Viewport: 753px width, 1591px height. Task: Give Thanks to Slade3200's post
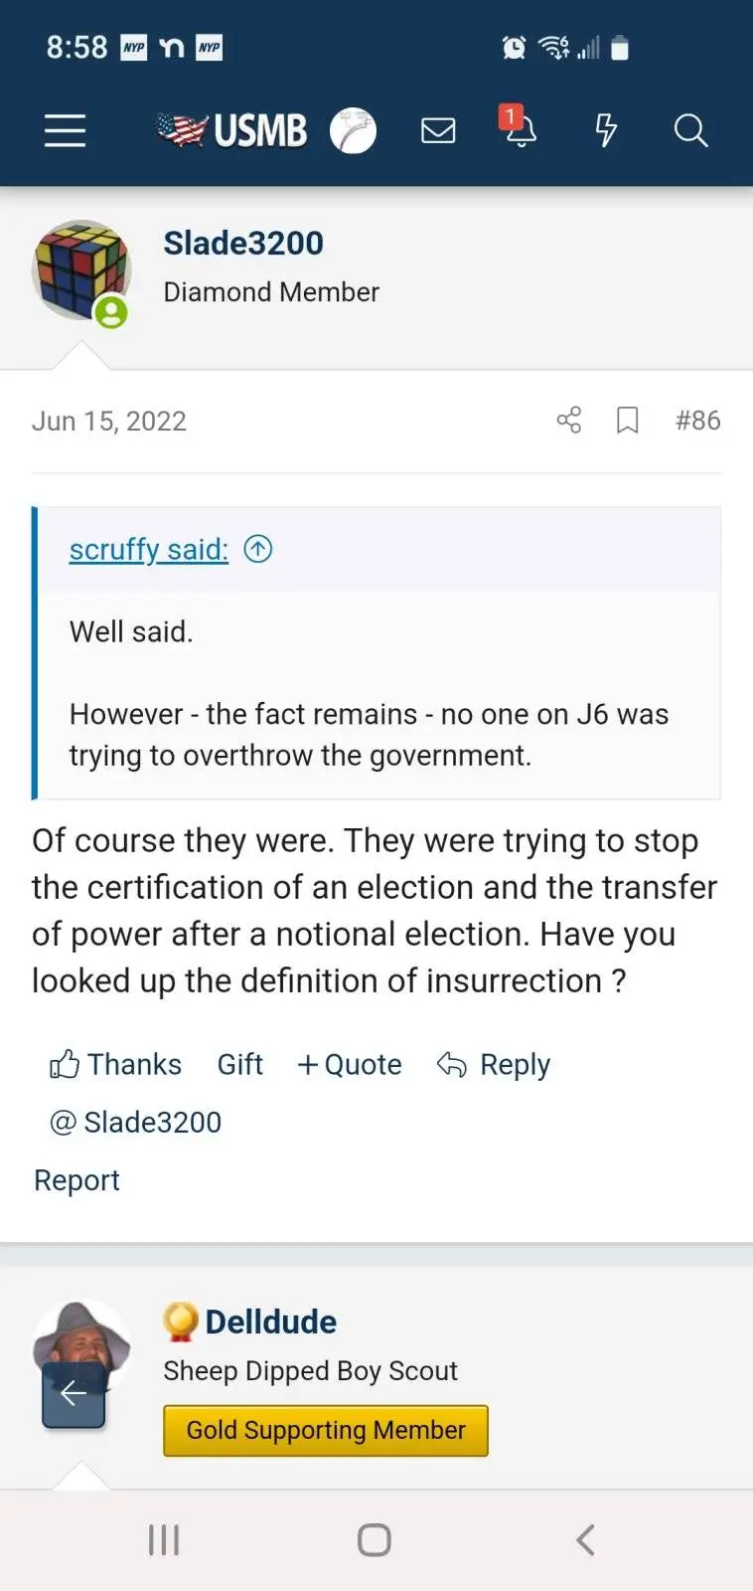click(x=116, y=1064)
